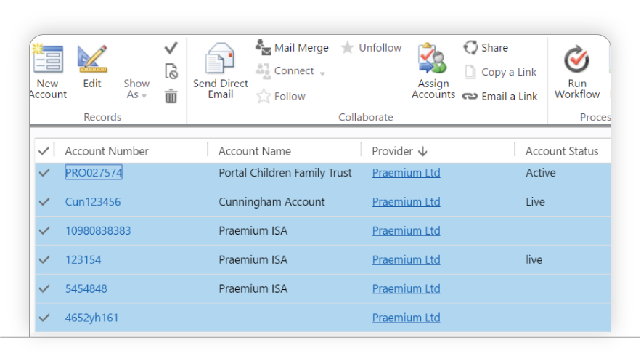The width and height of the screenshot is (641, 364).
Task: Click the delete trash can icon
Action: [171, 97]
